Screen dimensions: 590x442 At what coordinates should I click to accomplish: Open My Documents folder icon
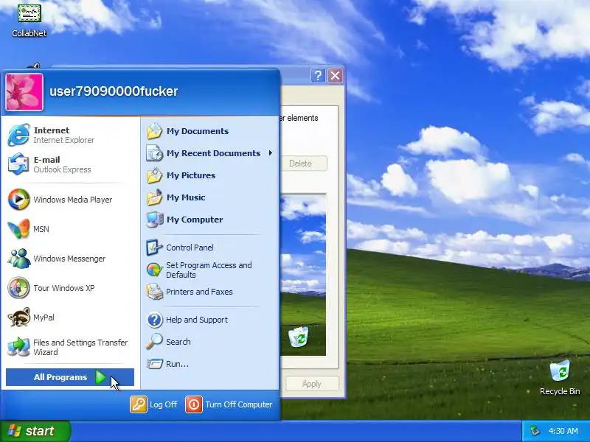[x=154, y=131]
